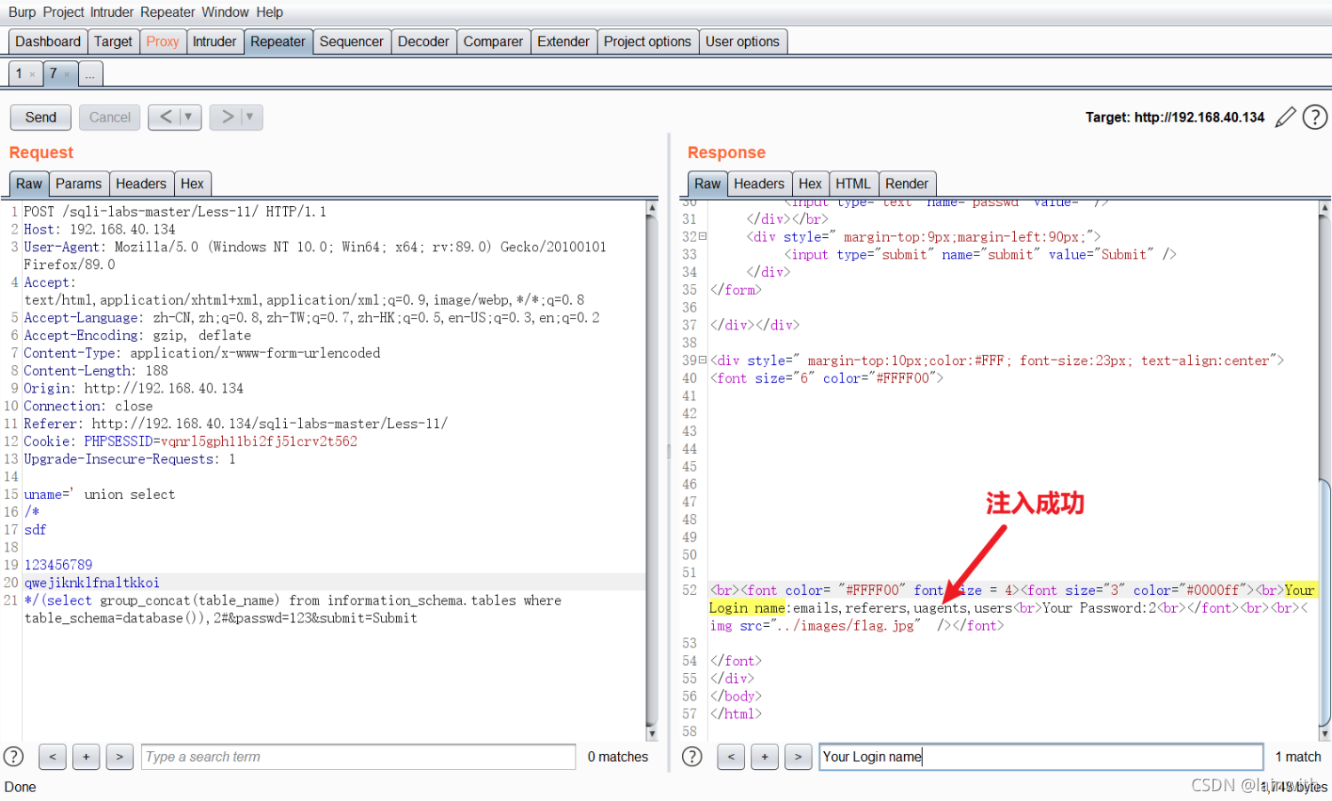The image size is (1332, 801).
Task: Send the request
Action: click(x=41, y=117)
